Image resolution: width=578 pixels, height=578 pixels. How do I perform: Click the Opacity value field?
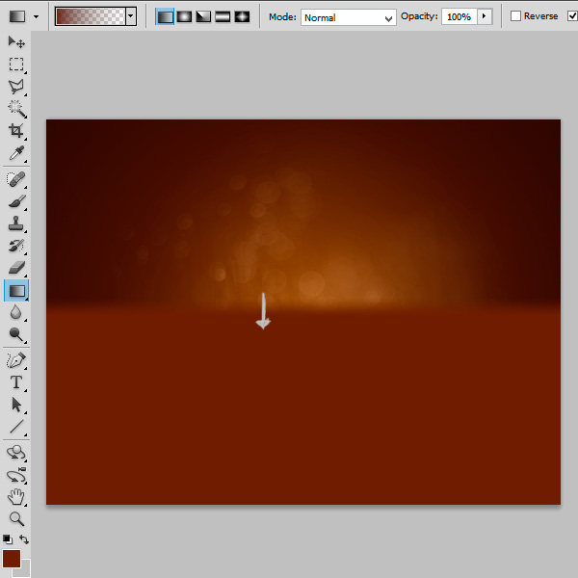[x=460, y=16]
